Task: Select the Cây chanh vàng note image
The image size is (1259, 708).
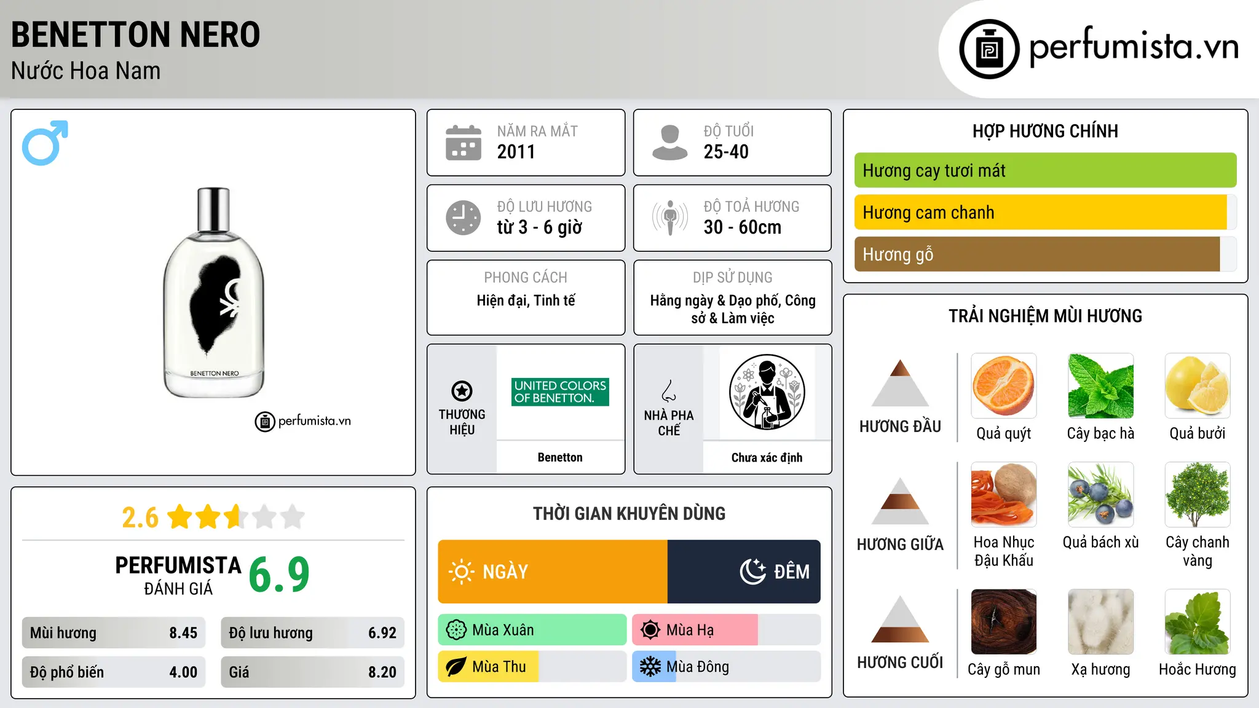Action: tap(1198, 494)
